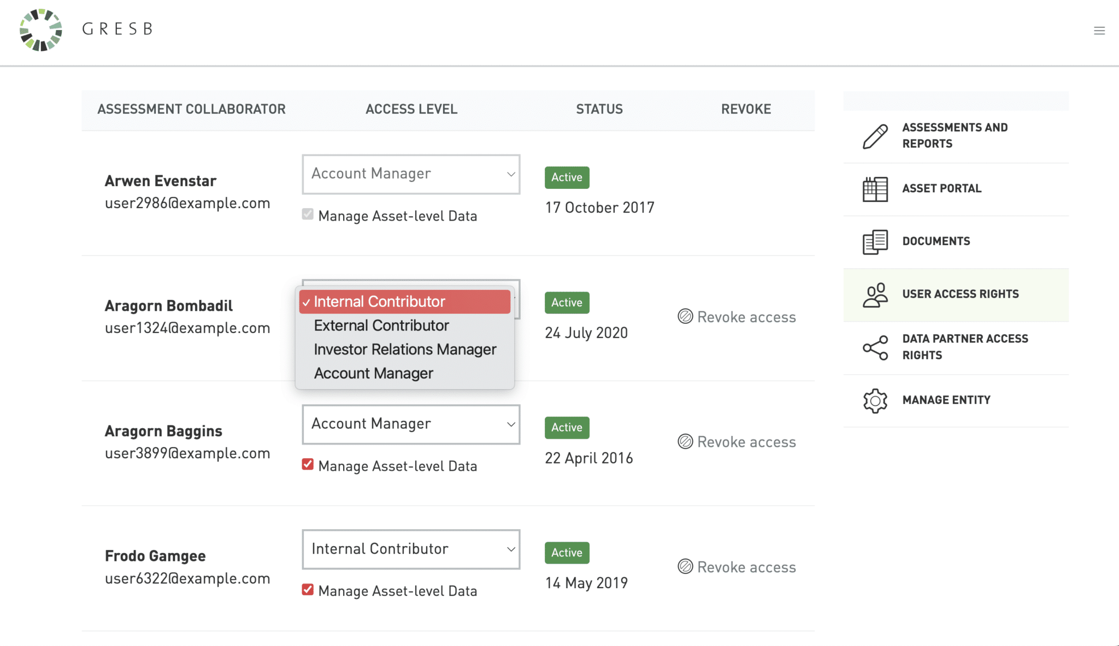Click the Data Partner Access Rights label

pyautogui.click(x=965, y=347)
